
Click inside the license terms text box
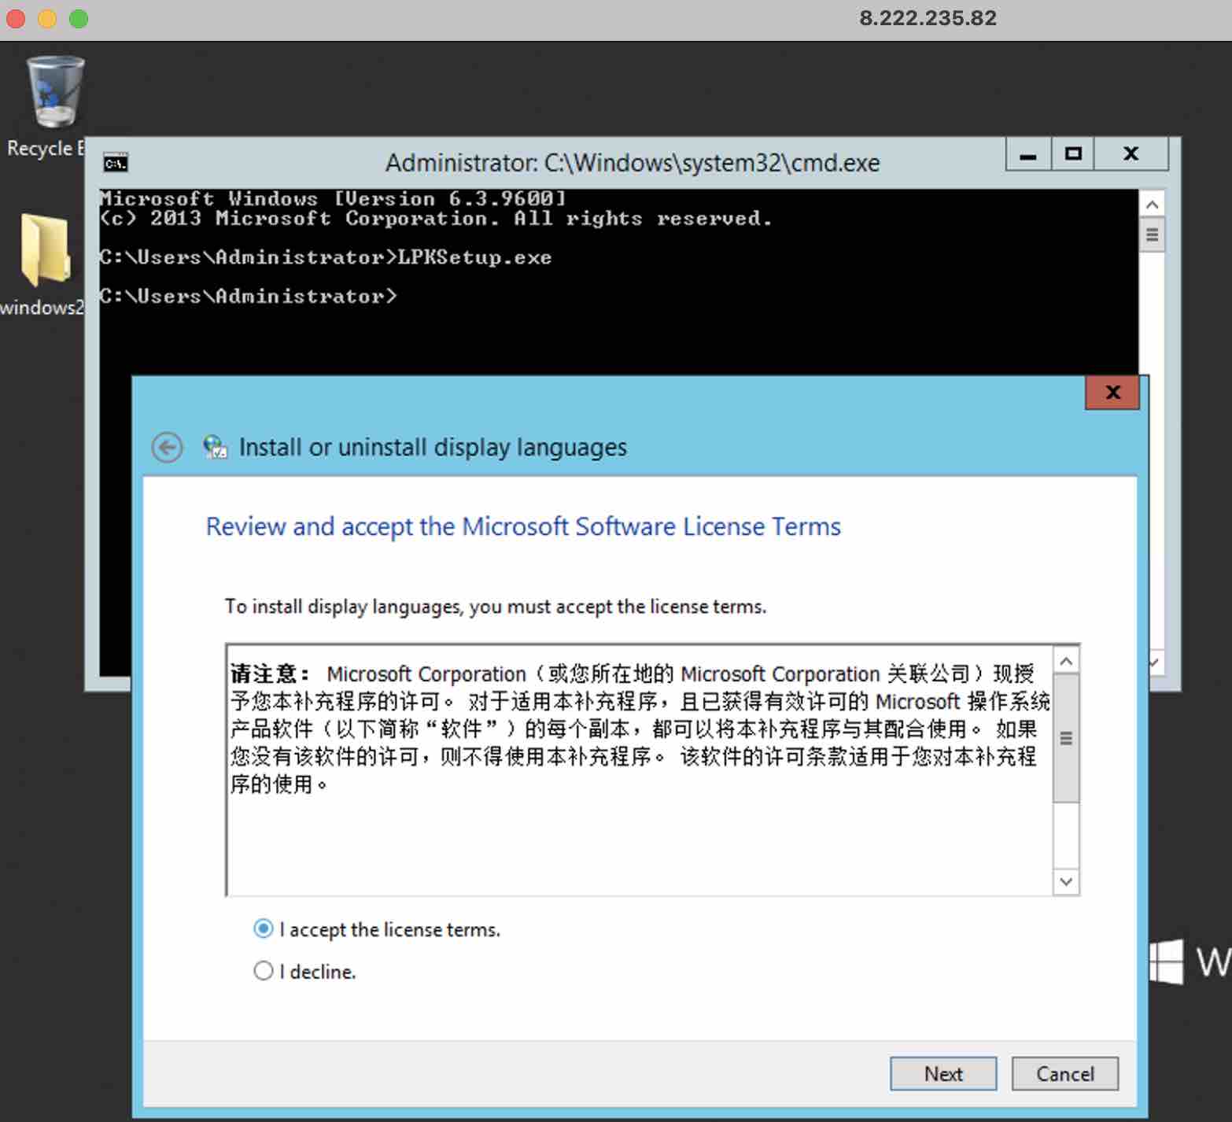click(x=639, y=770)
